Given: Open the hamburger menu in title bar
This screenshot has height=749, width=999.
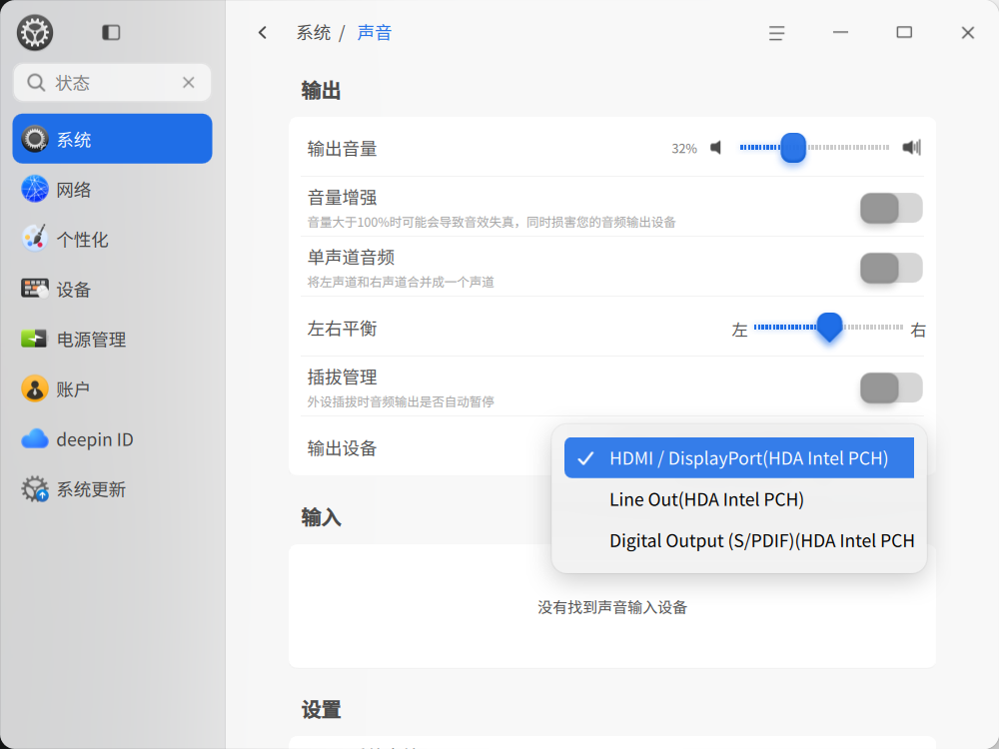Looking at the screenshot, I should click(x=776, y=33).
